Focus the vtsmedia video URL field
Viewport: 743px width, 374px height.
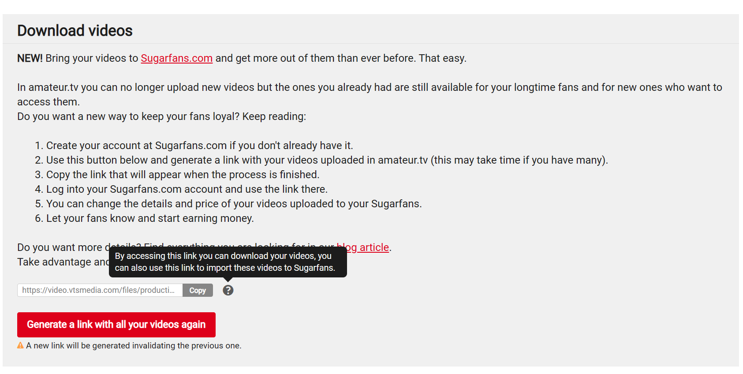[x=100, y=290]
